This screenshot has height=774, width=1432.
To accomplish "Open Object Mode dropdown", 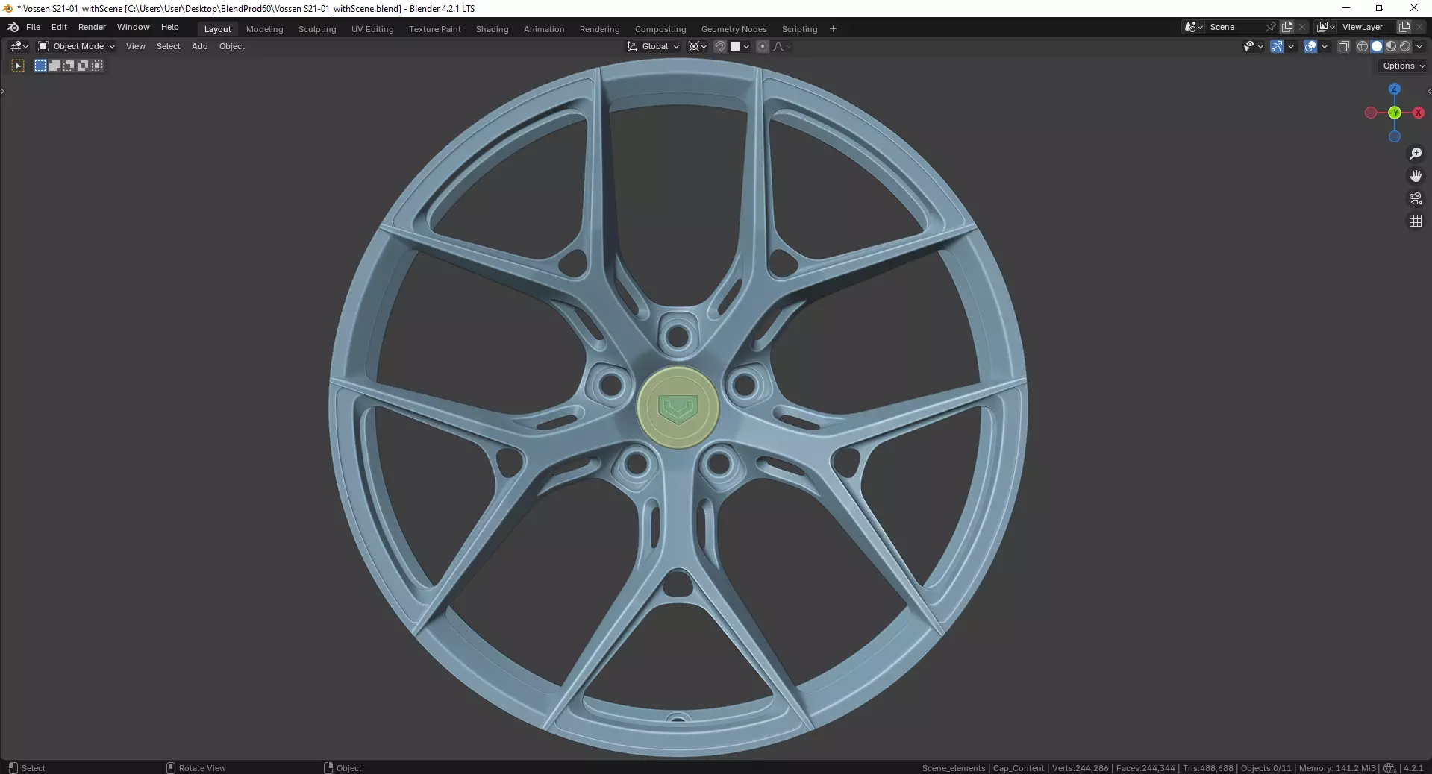I will coord(76,46).
